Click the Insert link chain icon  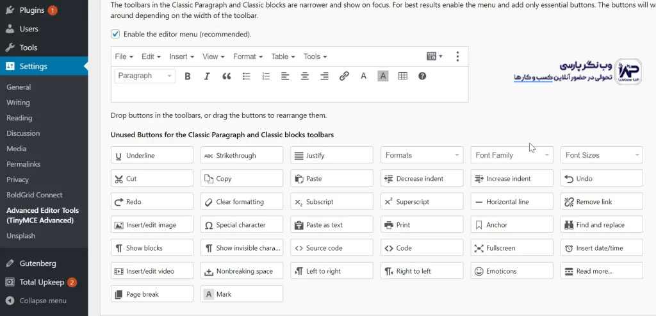point(344,76)
